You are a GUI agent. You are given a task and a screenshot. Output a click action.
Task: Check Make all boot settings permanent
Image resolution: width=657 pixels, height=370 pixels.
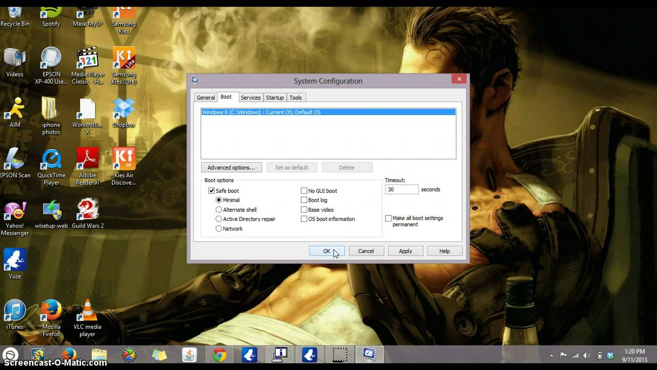388,218
